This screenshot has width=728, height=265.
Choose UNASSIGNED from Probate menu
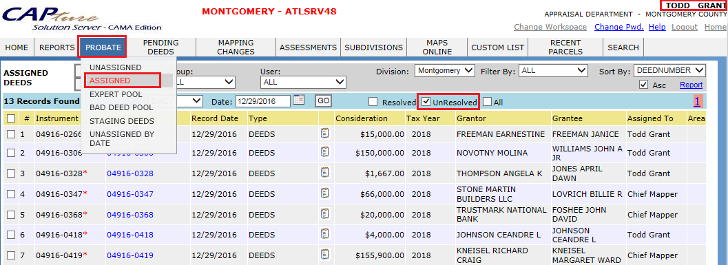tap(116, 67)
